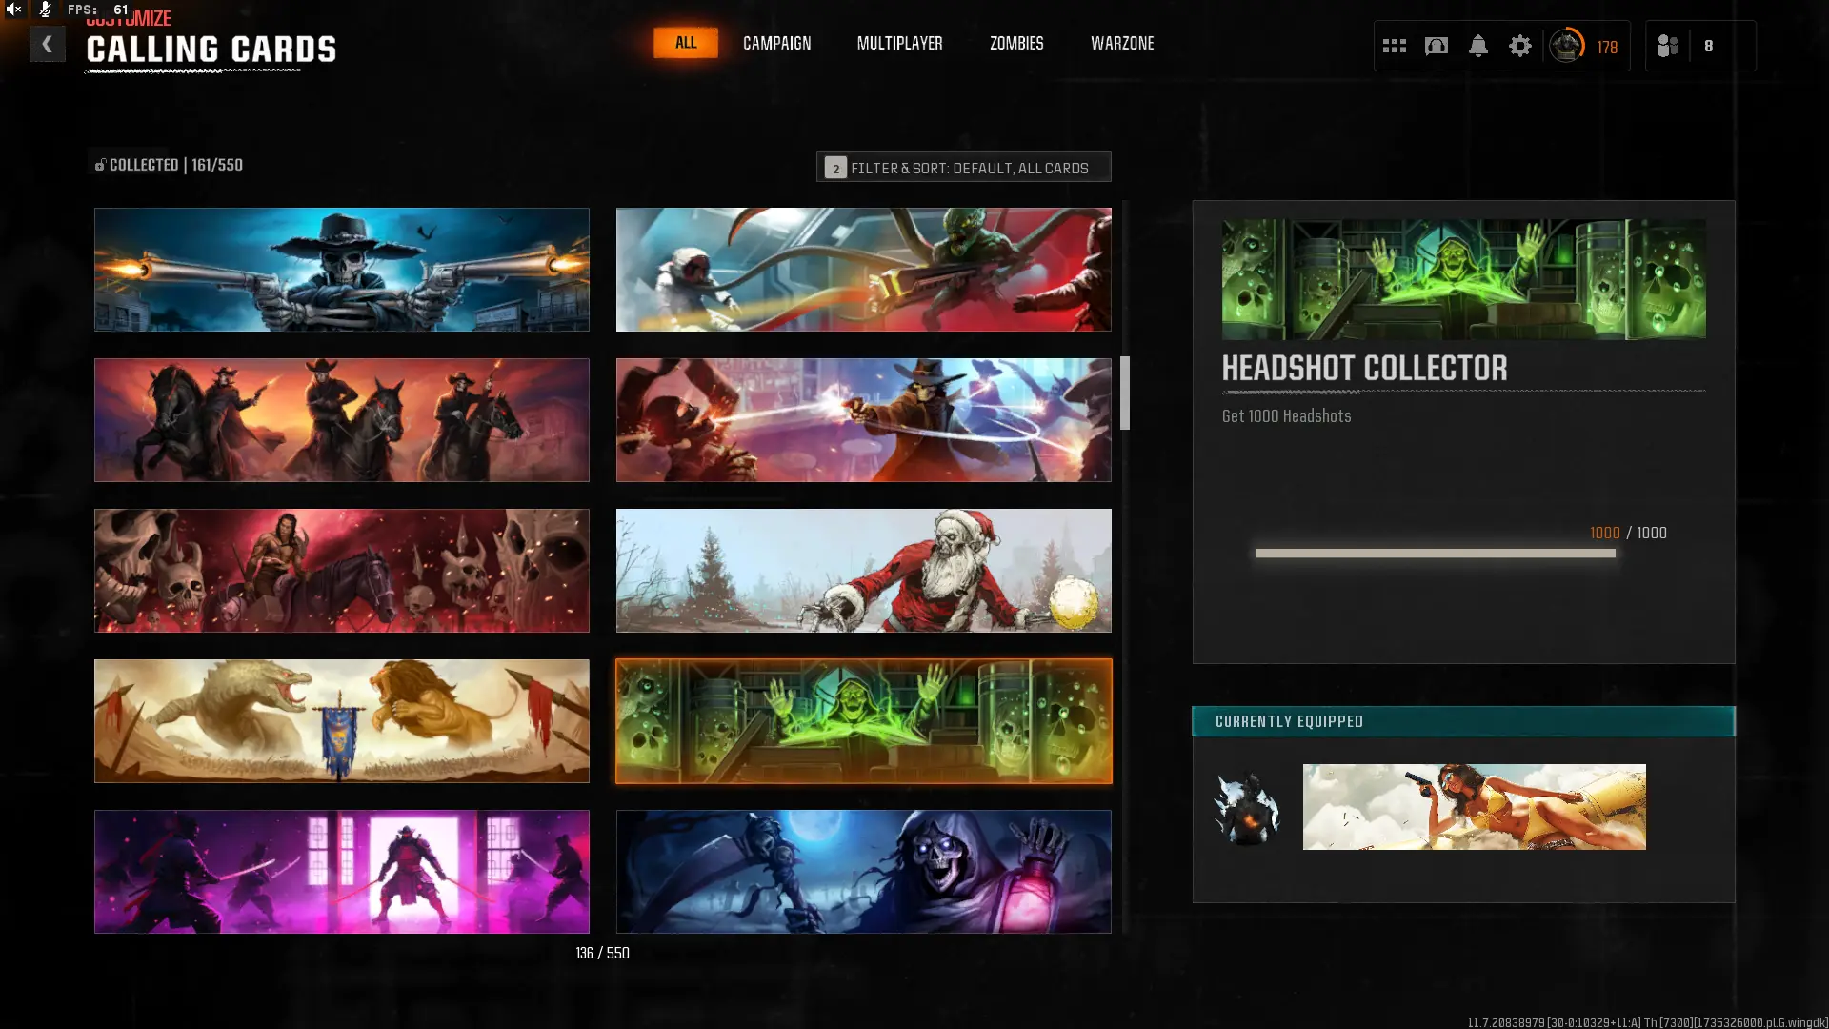Click the headshot progress bar

click(1435, 554)
